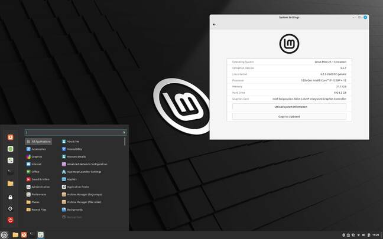This screenshot has height=239, width=383.
Task: Open Accessibility in the applications list
Action: (x=72, y=149)
